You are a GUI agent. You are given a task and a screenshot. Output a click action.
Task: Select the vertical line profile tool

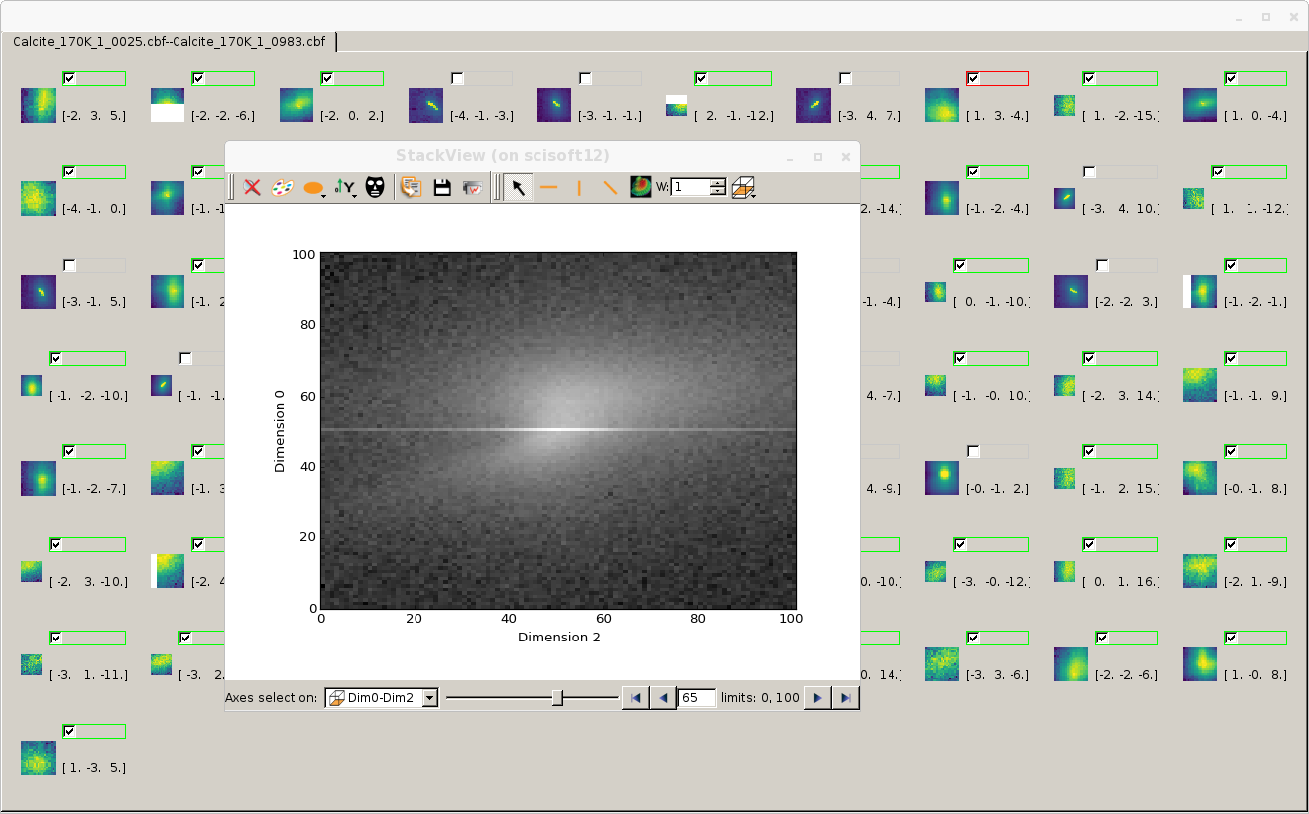point(579,187)
